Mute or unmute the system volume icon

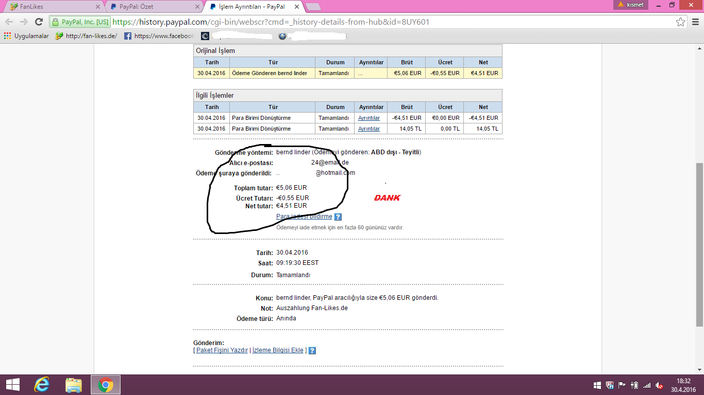pyautogui.click(x=659, y=385)
